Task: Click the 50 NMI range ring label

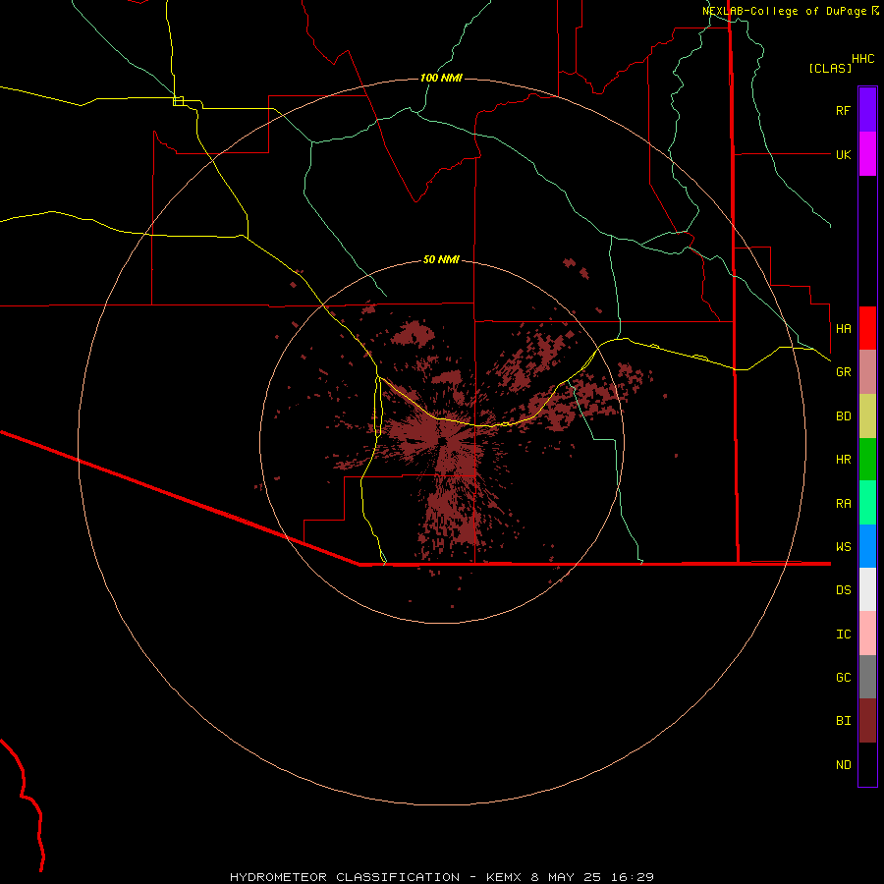Action: pos(441,259)
